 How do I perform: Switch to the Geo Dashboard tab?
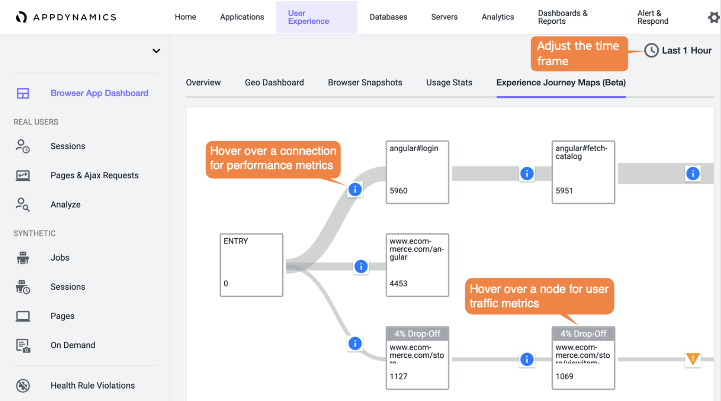(274, 82)
